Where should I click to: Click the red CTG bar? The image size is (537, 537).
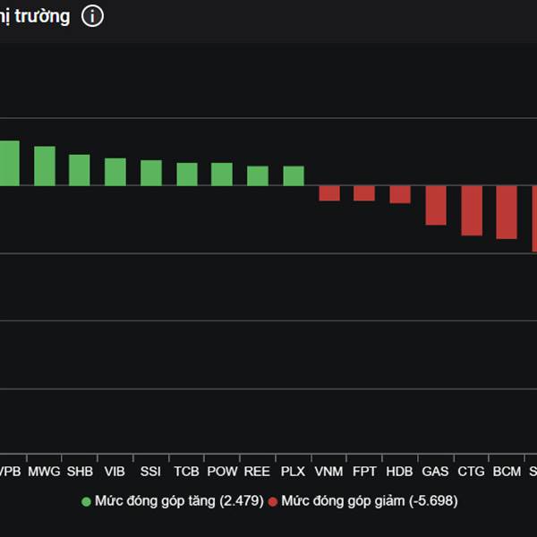472,210
